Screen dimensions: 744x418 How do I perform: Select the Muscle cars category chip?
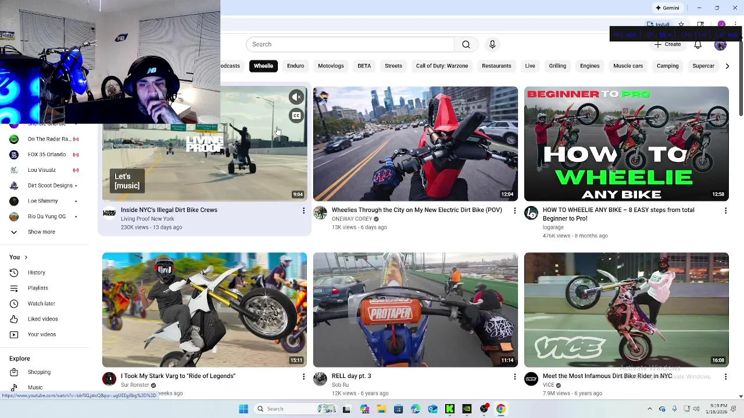coord(628,66)
